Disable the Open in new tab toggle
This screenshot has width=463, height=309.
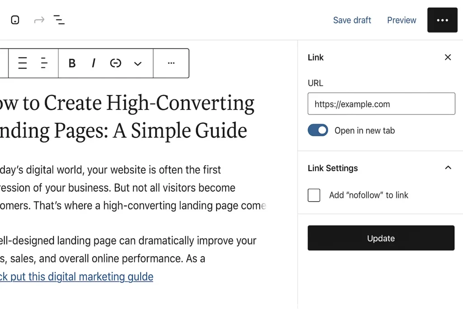click(318, 130)
